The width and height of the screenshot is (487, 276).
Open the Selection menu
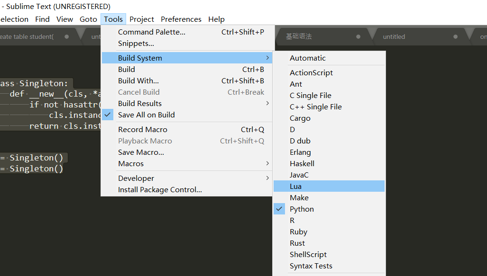[14, 19]
